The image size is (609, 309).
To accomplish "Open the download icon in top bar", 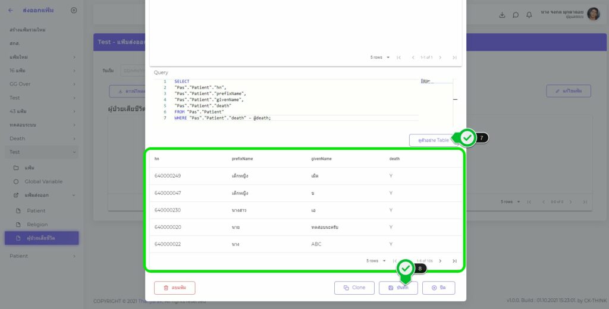I will pos(503,15).
